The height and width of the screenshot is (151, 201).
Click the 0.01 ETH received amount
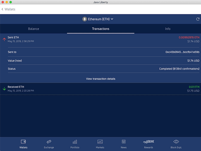(x=194, y=87)
